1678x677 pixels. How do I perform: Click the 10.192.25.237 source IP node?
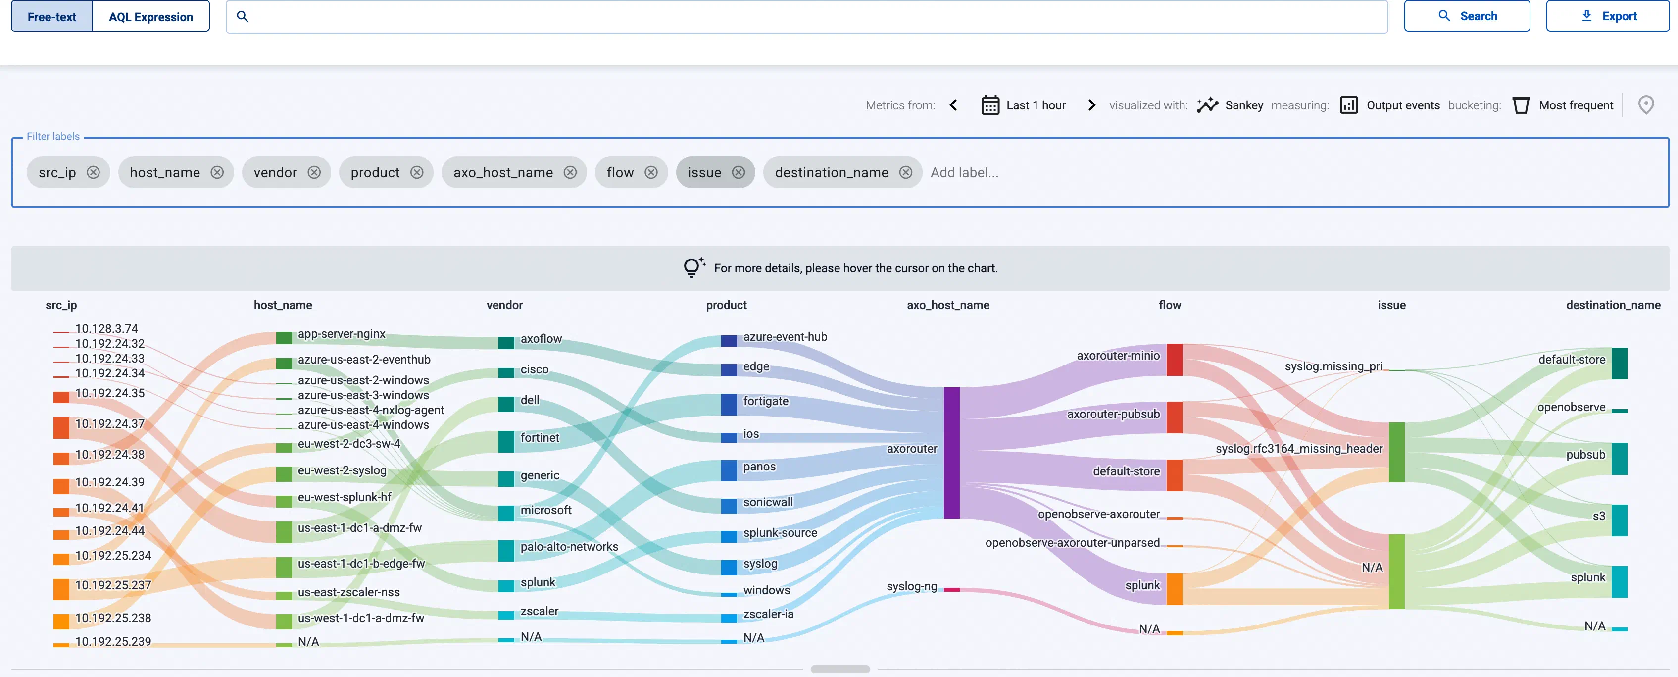click(x=61, y=589)
